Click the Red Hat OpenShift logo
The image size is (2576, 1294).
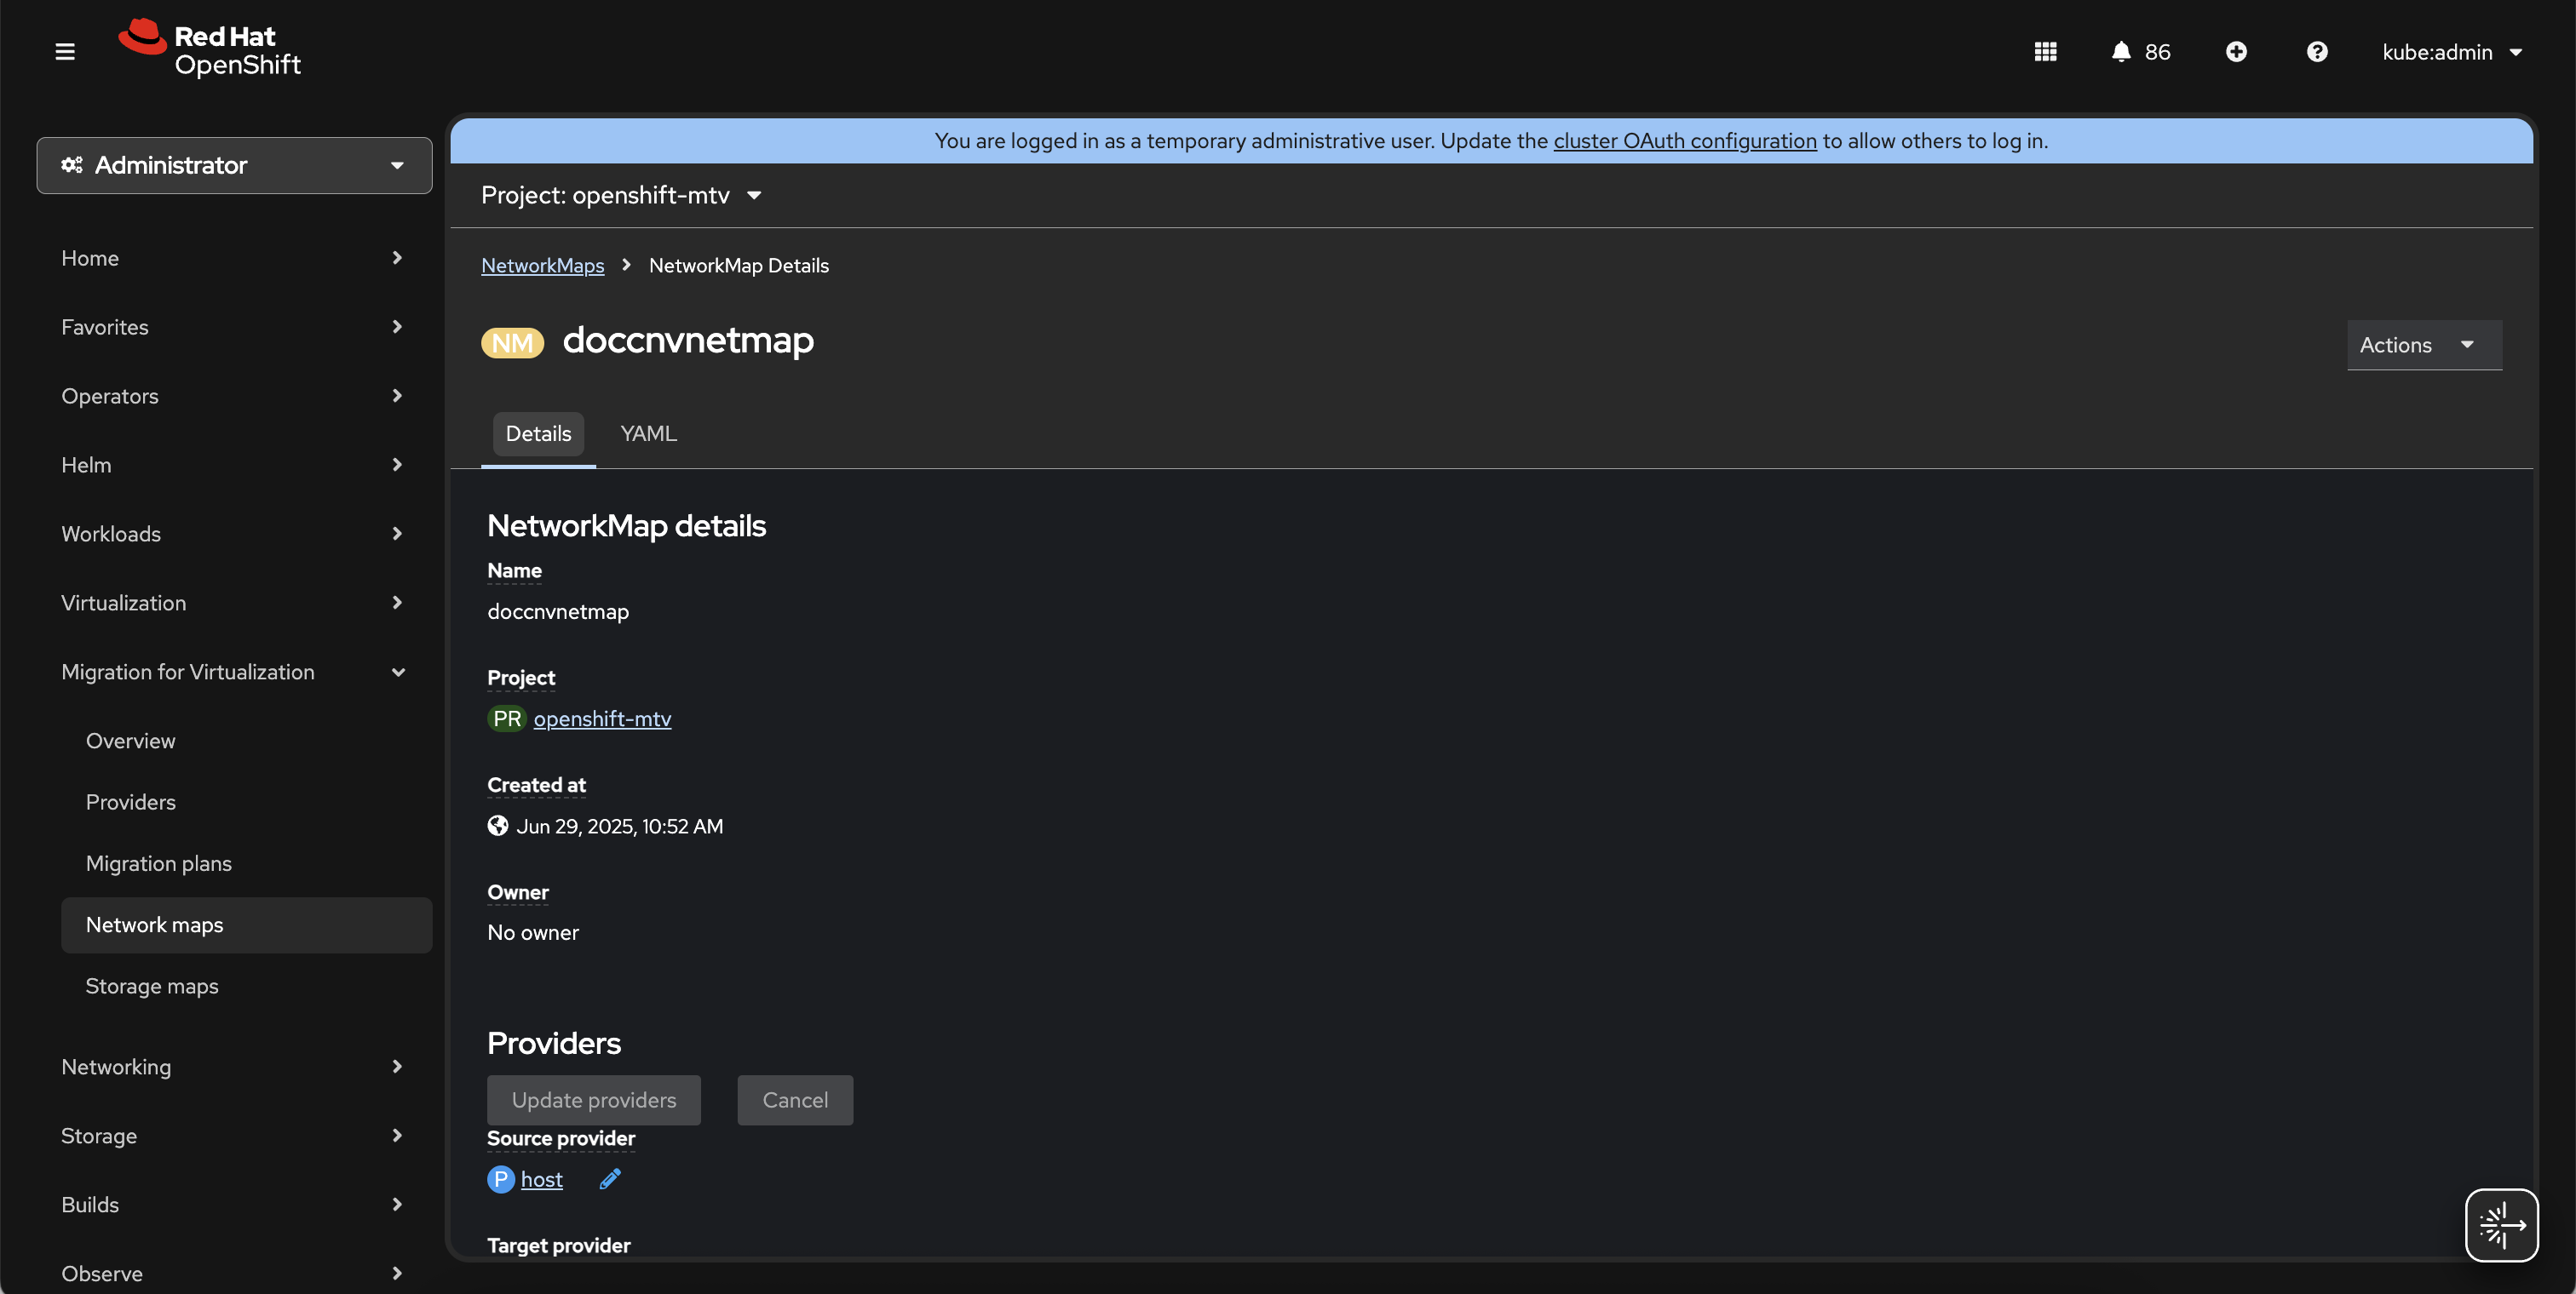(210, 49)
